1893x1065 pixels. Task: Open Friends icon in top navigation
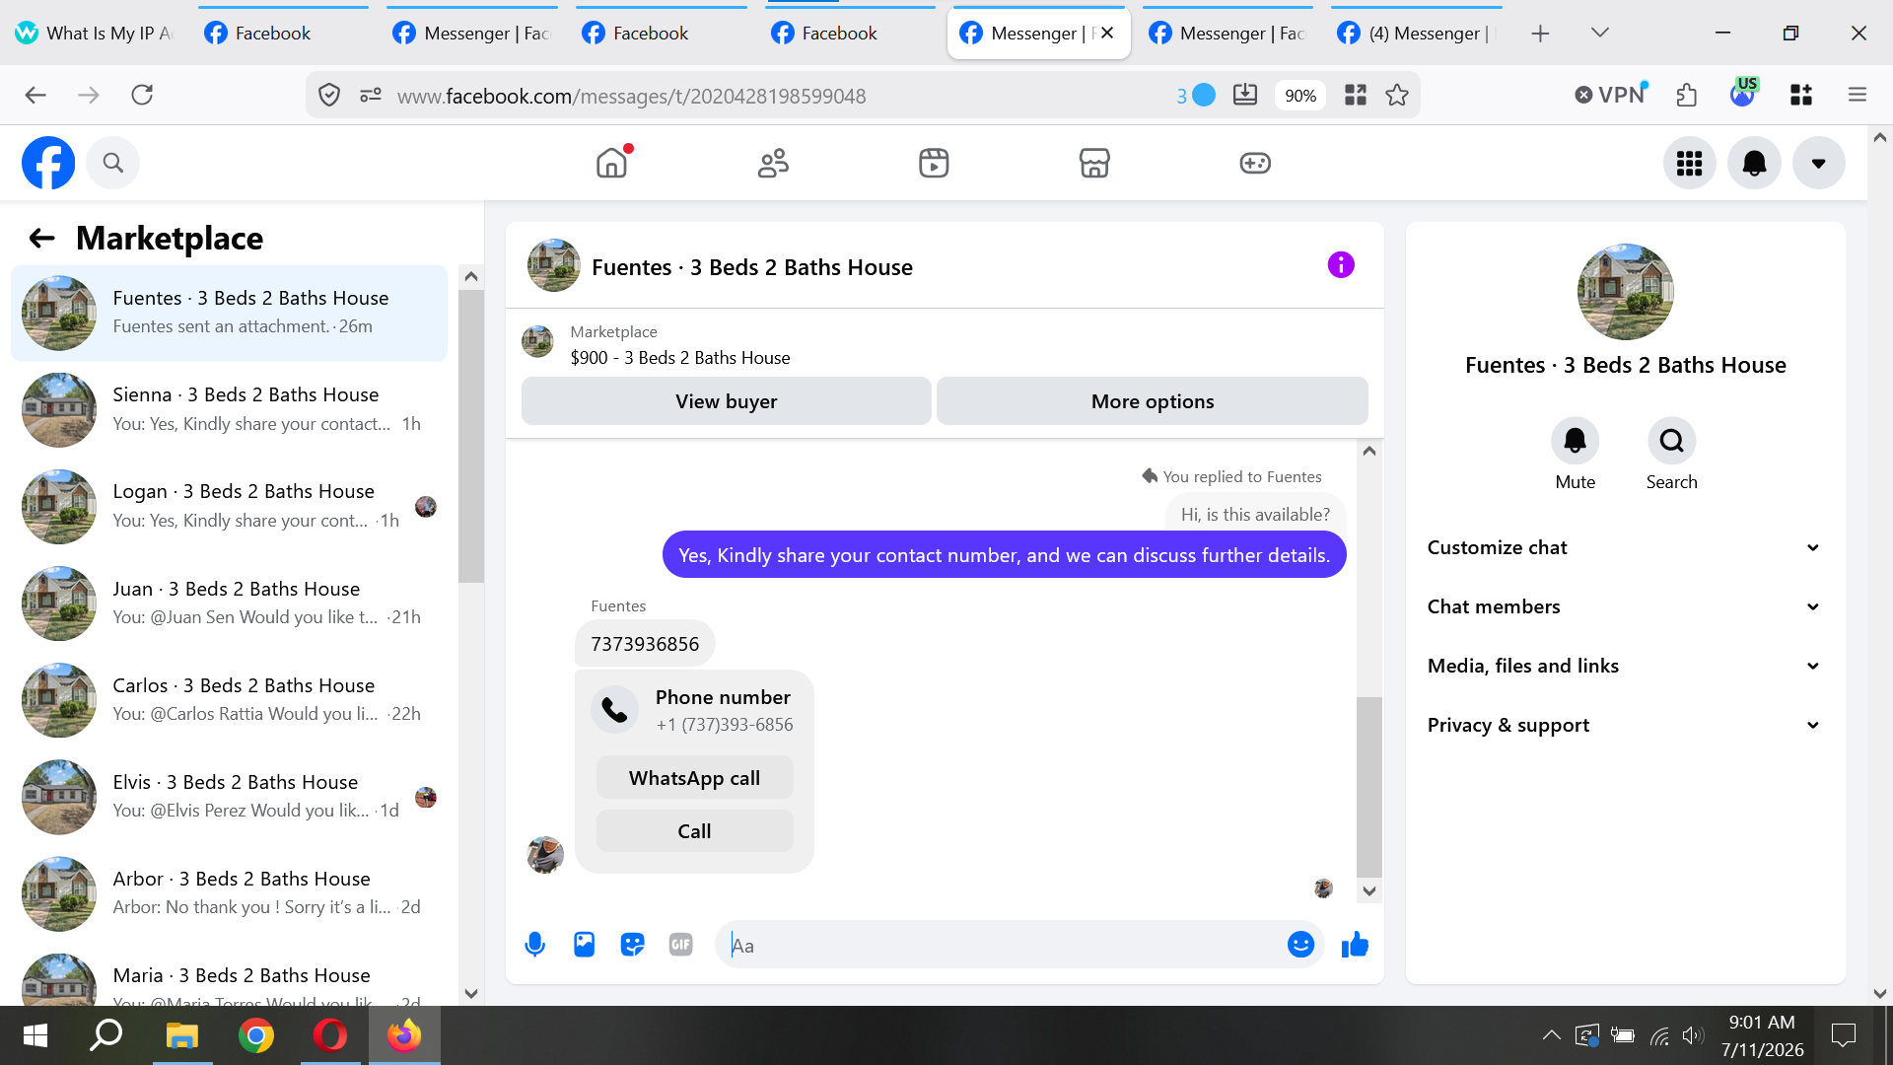773,163
